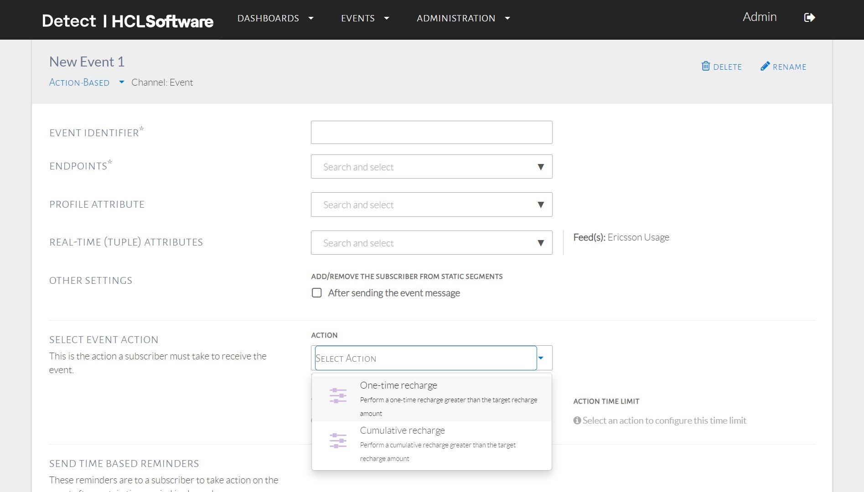This screenshot has height=492, width=864.
Task: Click the info icon under Action Time Limit
Action: coord(577,420)
